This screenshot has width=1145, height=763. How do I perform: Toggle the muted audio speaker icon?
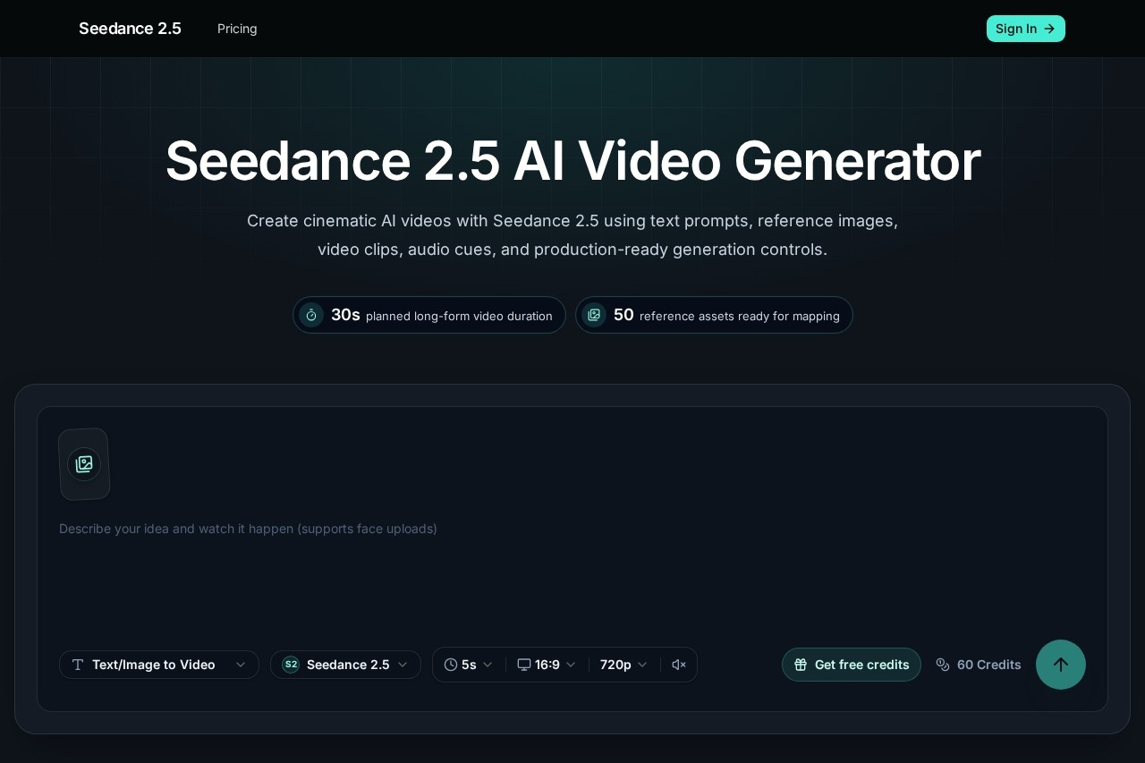679,665
